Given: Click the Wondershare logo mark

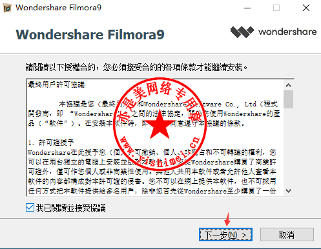Looking at the screenshot, I should [242, 32].
